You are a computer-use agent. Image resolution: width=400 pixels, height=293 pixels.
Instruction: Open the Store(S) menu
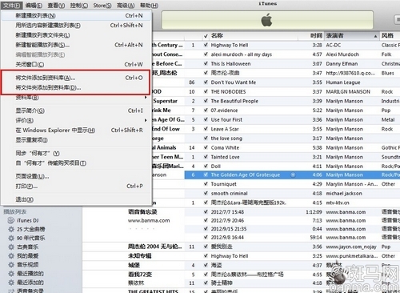[102, 6]
